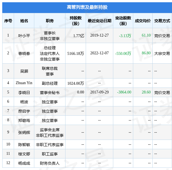
Task: Click the shareholding value 5166.18万
Action: click(x=76, y=53)
